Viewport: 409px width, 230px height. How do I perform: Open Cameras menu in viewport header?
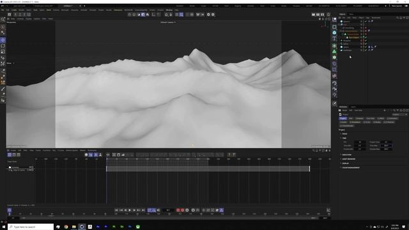(20, 19)
